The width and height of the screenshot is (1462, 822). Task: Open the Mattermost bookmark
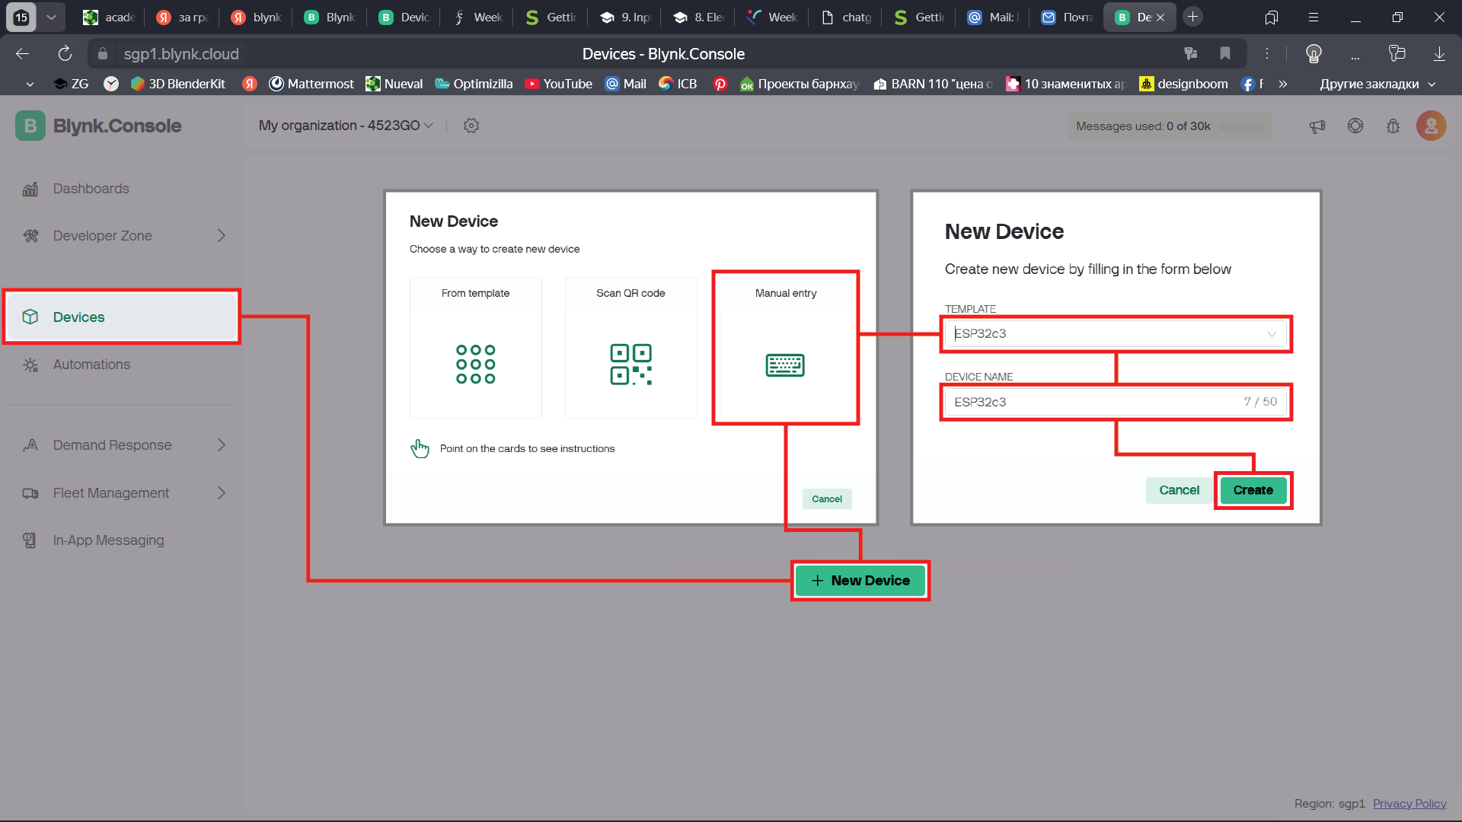click(311, 84)
